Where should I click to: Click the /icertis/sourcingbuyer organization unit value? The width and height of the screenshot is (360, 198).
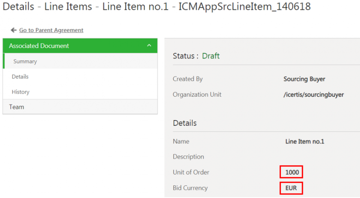tap(314, 94)
